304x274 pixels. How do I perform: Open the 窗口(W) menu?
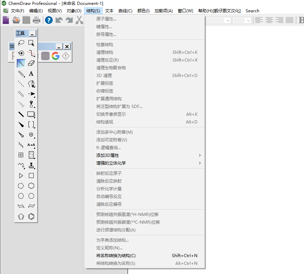click(x=186, y=11)
